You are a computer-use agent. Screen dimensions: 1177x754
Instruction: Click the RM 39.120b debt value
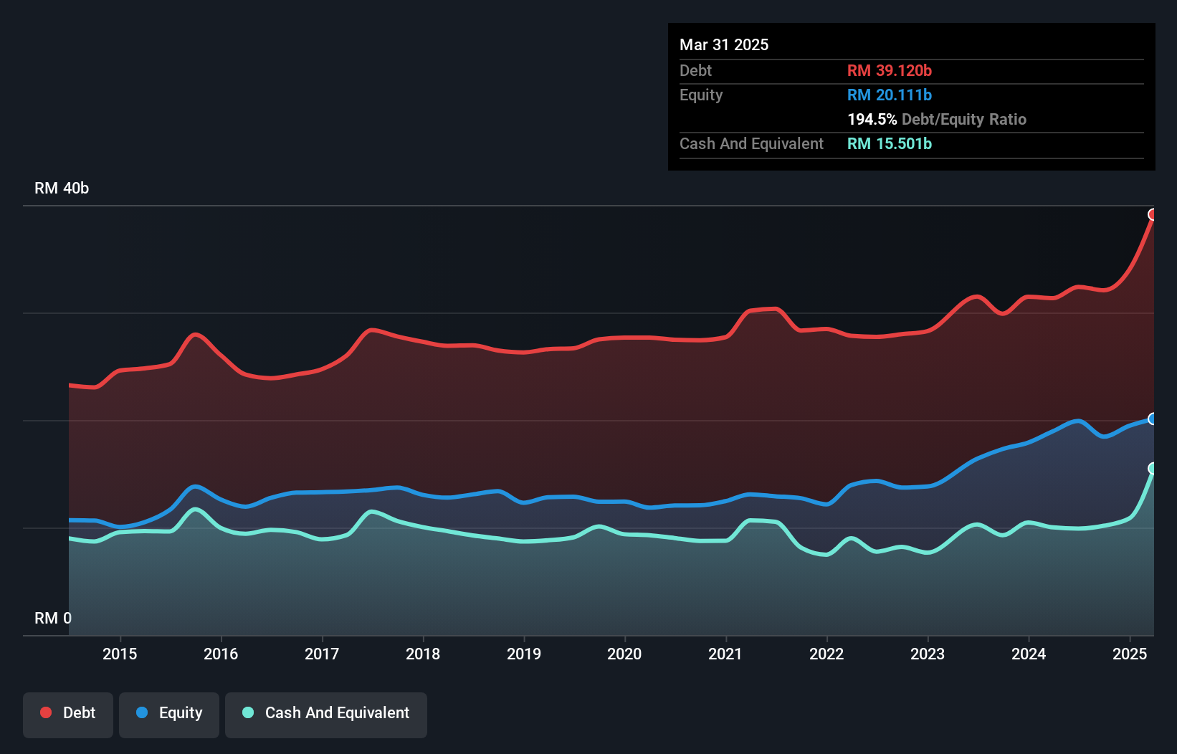click(890, 70)
